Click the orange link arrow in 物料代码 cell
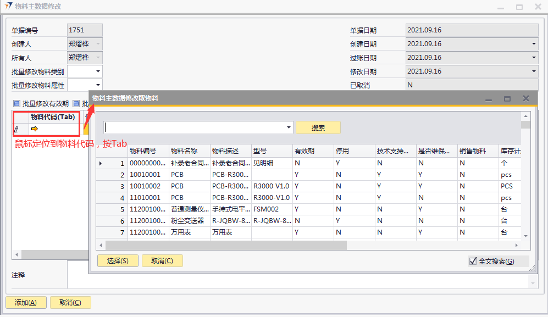Screen dimensions: 548x317 point(34,129)
